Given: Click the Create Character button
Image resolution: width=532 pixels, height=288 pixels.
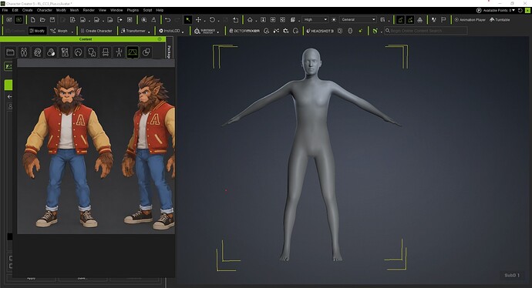Looking at the screenshot, I should tap(96, 31).
